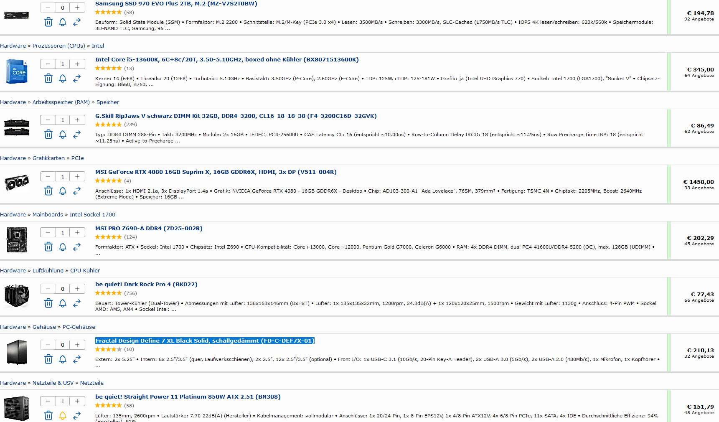Delete Fractal Design Define 7 XL via trash
The image size is (719, 422).
coord(48,359)
